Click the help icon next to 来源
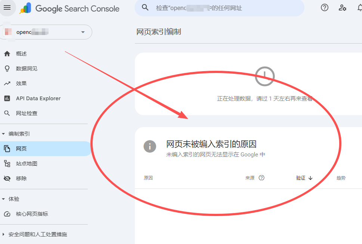The image size is (362, 244). click(262, 178)
